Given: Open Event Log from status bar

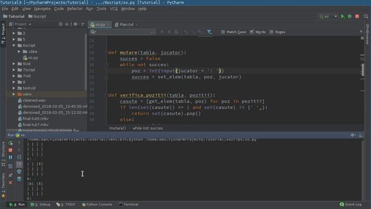Looking at the screenshot, I should (x=350, y=204).
